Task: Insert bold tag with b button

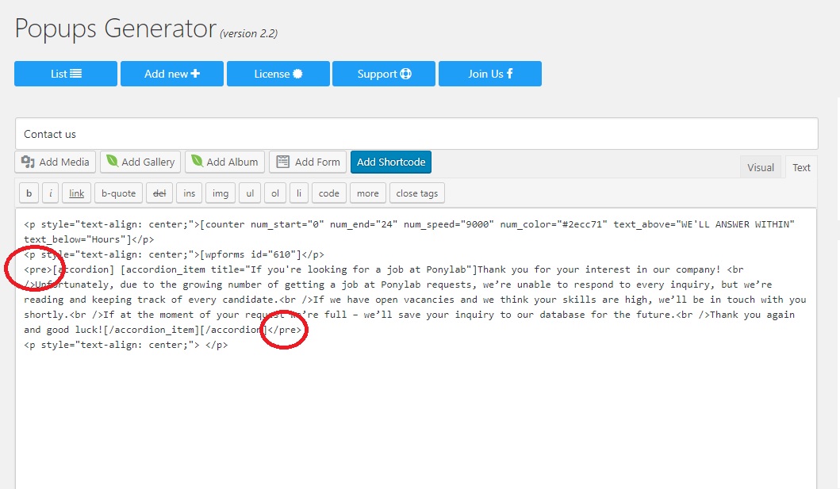Action: (29, 193)
